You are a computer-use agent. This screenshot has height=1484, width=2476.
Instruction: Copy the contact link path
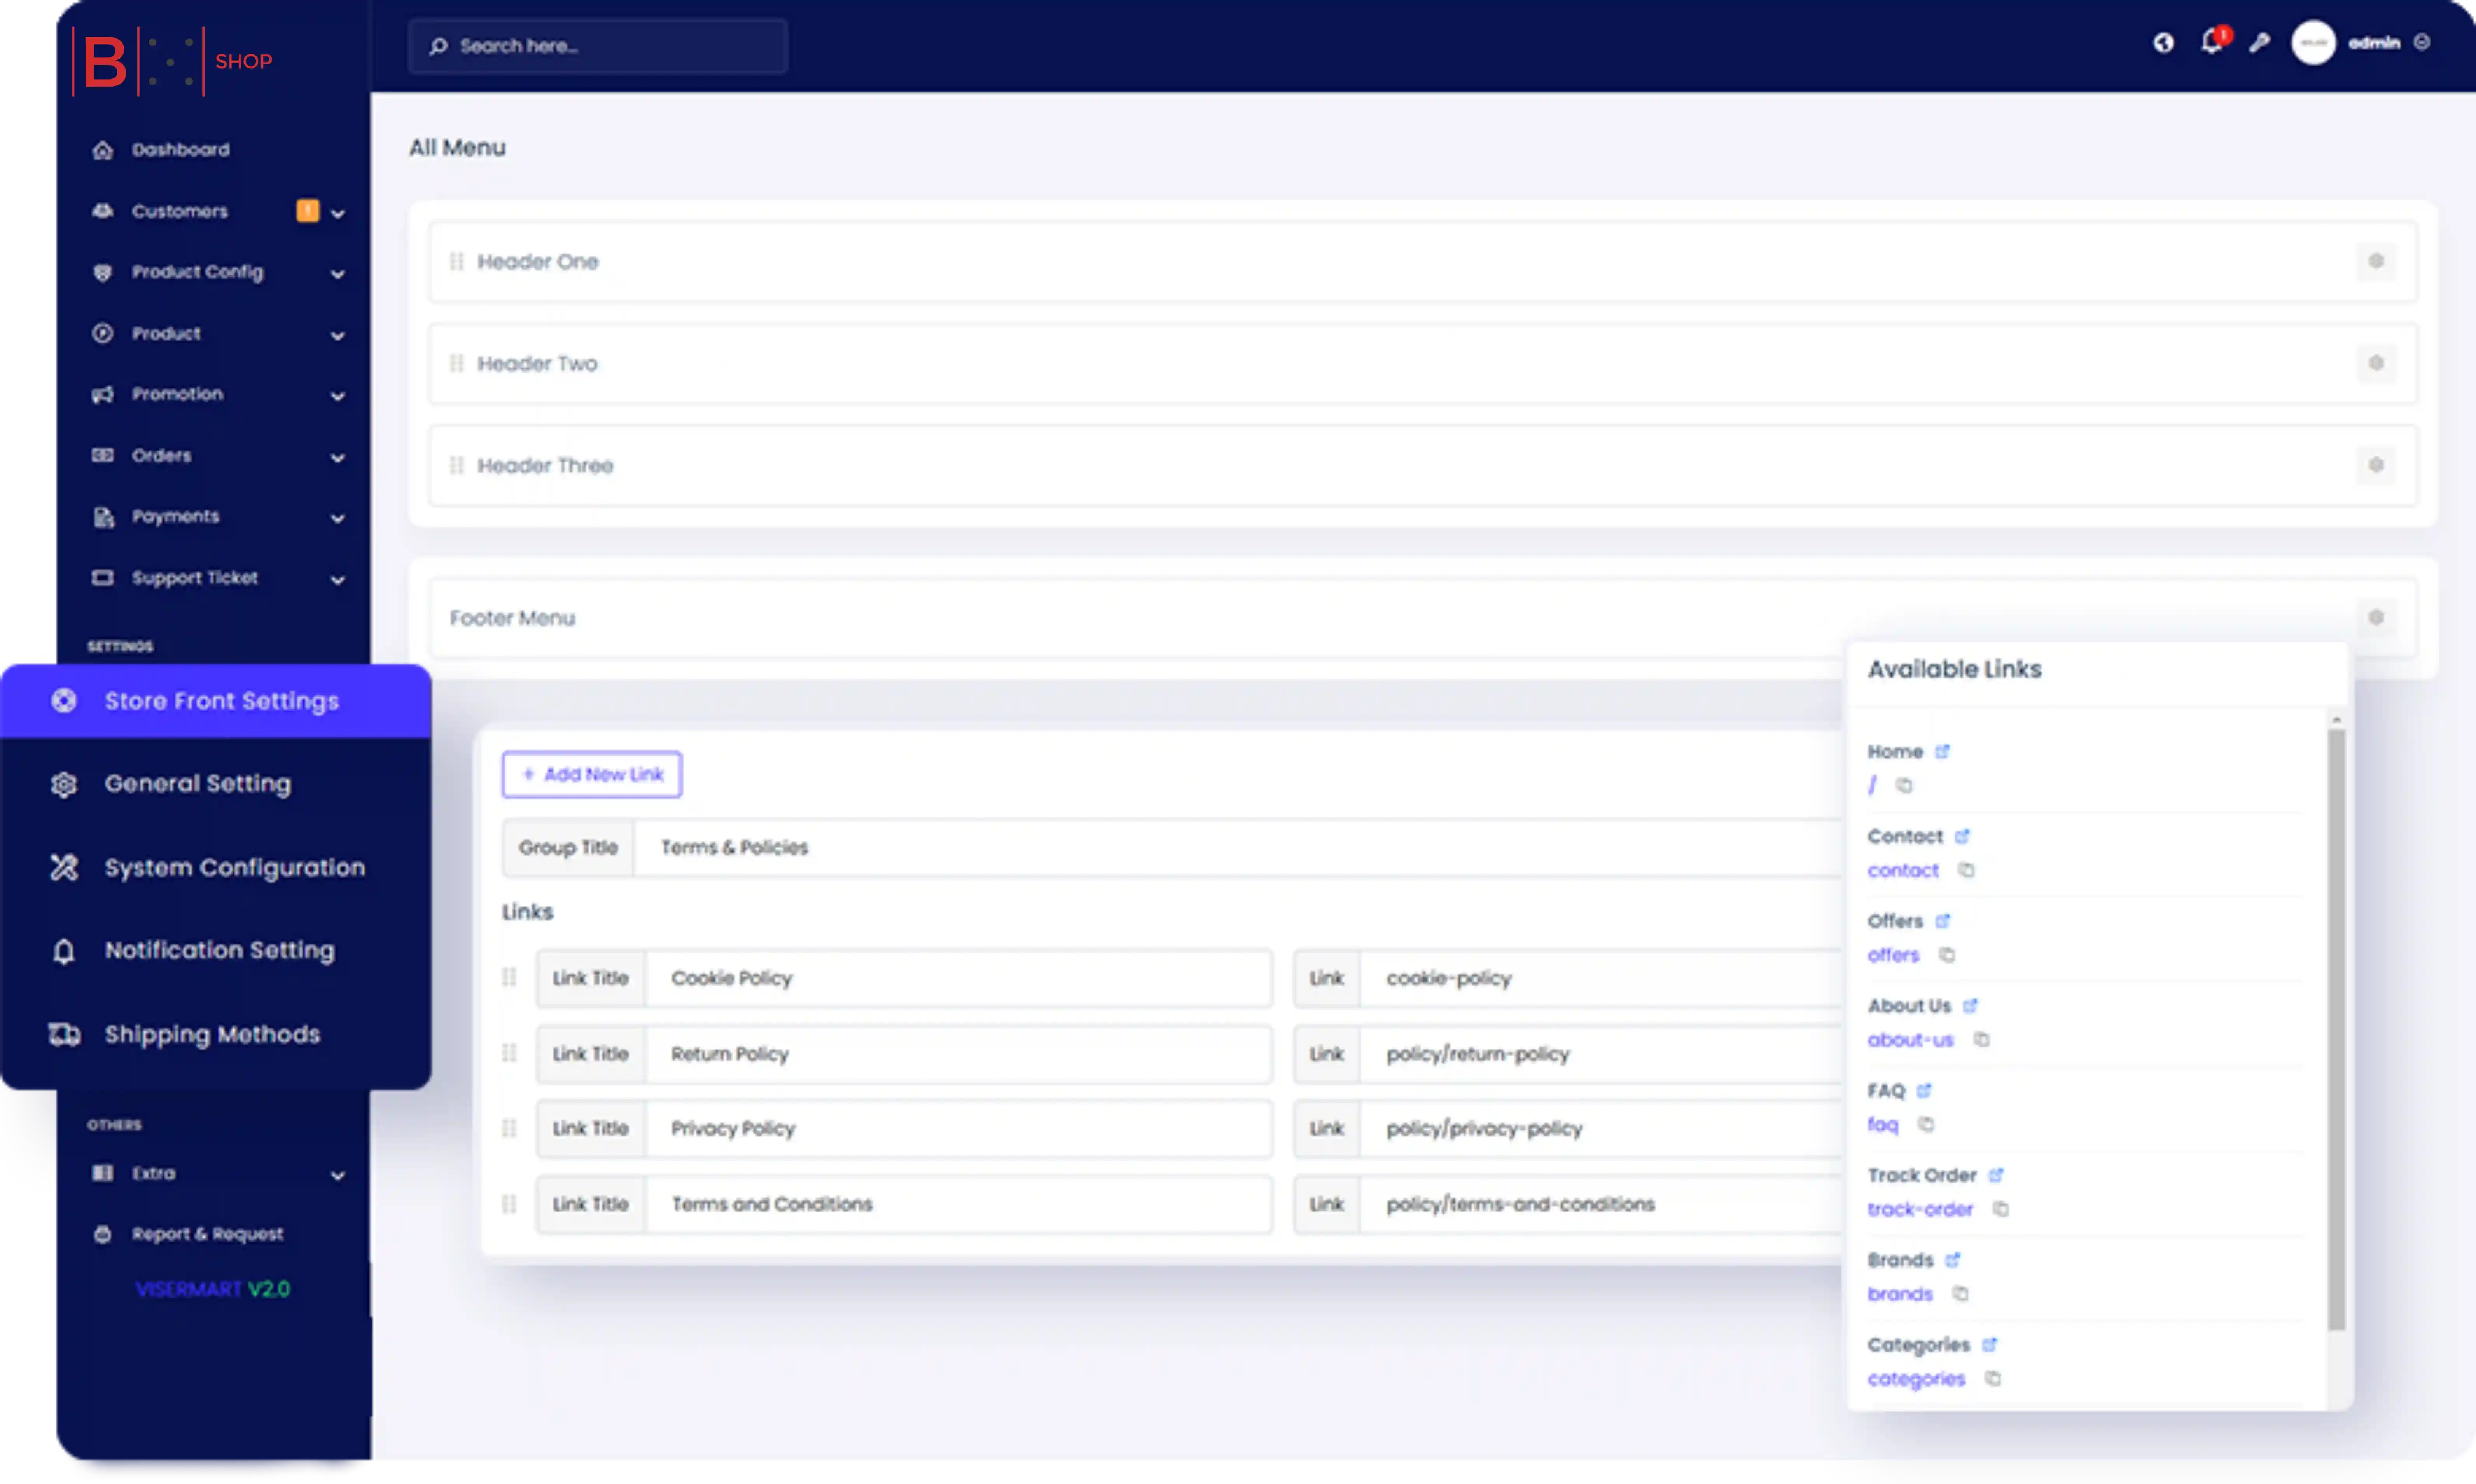point(1965,870)
